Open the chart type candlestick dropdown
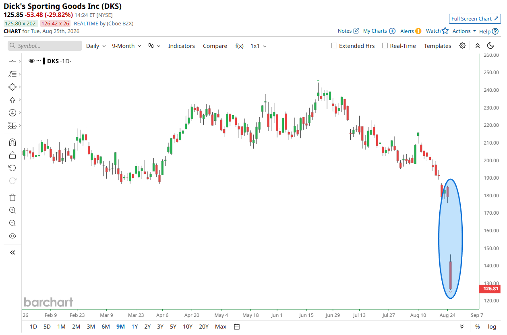Screen dimensions: 507x335 coord(154,46)
